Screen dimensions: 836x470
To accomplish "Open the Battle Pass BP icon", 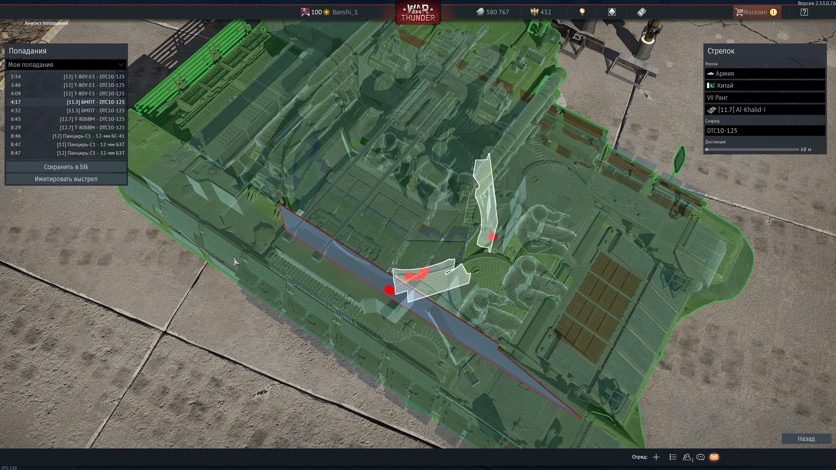I will [641, 12].
